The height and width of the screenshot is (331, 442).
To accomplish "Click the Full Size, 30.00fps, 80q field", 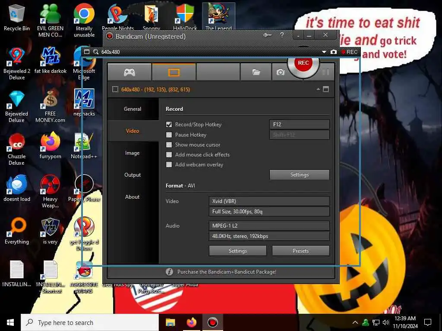I will [x=269, y=211].
